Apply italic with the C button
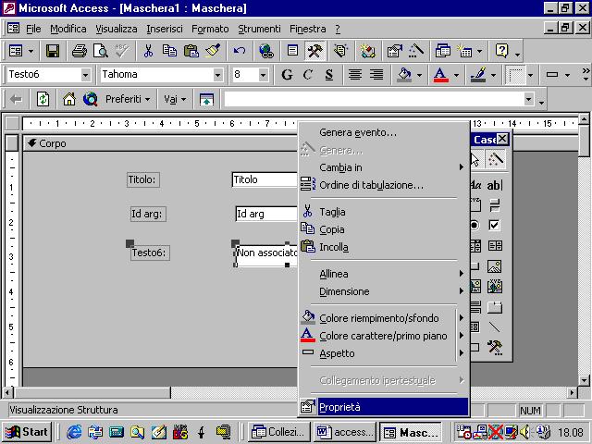 pyautogui.click(x=308, y=75)
